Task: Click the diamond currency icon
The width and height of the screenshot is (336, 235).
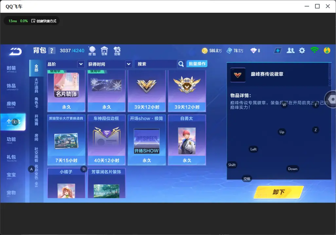Action: click(253, 51)
